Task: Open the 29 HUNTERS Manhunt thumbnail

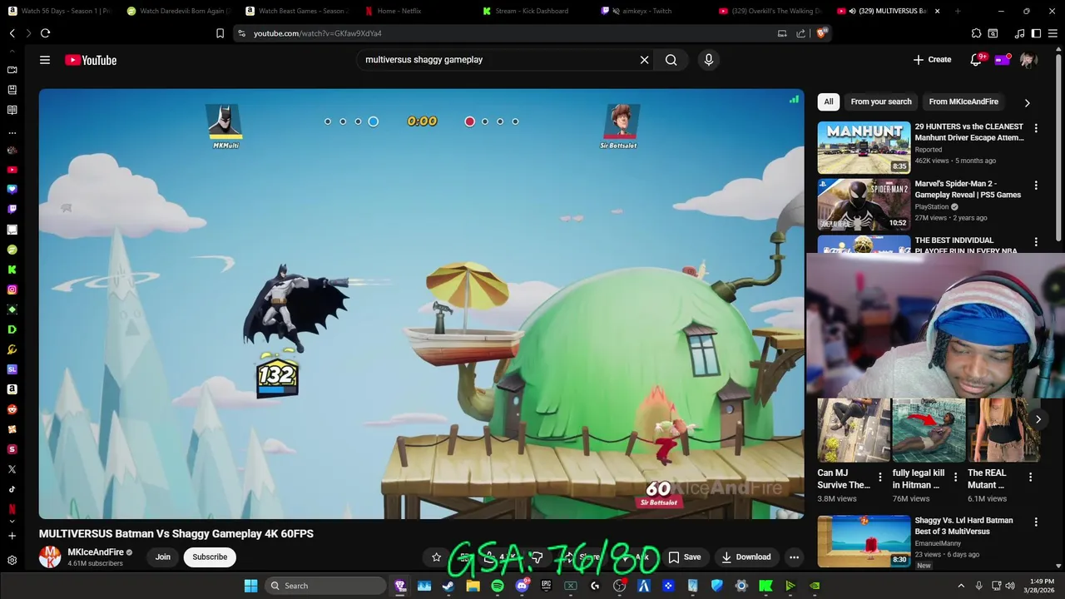Action: 864,147
